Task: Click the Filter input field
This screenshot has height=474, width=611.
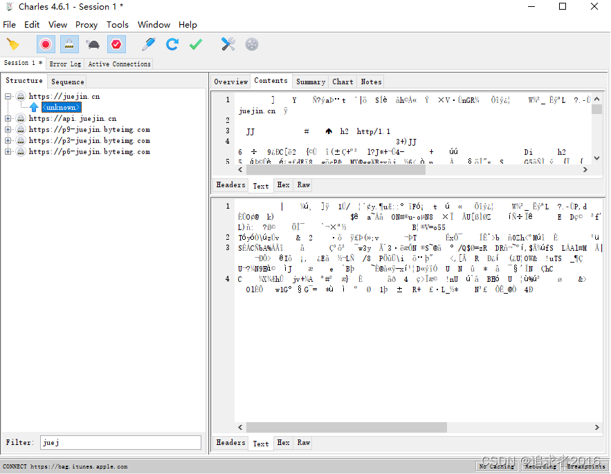Action: pyautogui.click(x=120, y=442)
